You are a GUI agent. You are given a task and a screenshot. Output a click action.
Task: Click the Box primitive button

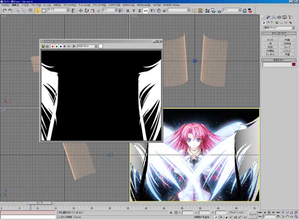270,40
